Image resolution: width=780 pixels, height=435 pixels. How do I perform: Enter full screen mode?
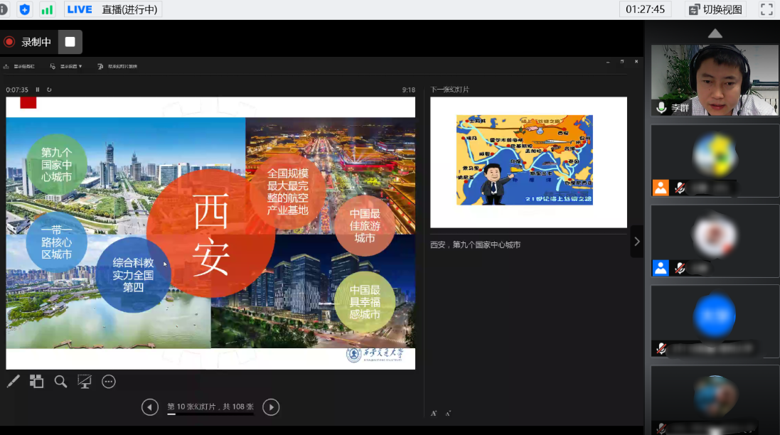point(766,9)
